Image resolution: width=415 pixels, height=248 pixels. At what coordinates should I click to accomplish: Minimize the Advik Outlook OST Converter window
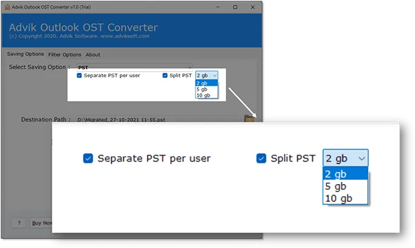click(218, 7)
